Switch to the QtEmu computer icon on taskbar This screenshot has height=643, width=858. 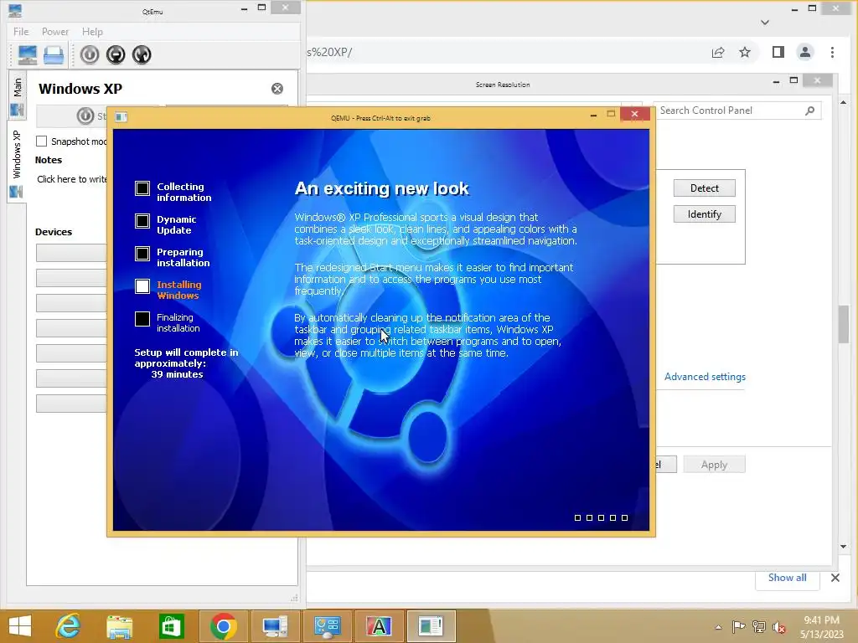pos(275,626)
